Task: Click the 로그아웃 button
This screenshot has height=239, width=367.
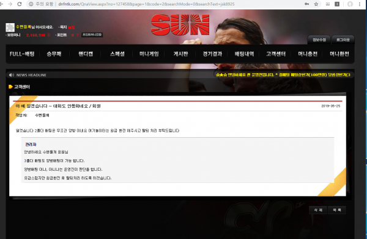Action: [343, 40]
